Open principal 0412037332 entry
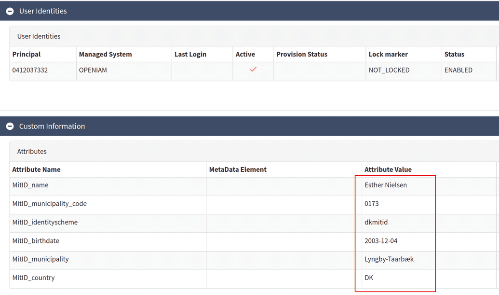 click(x=30, y=70)
